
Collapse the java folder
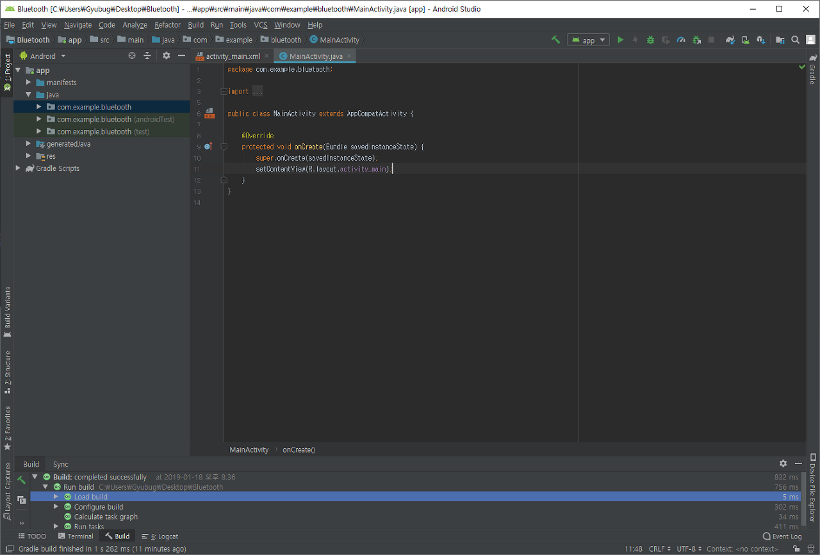(x=28, y=95)
